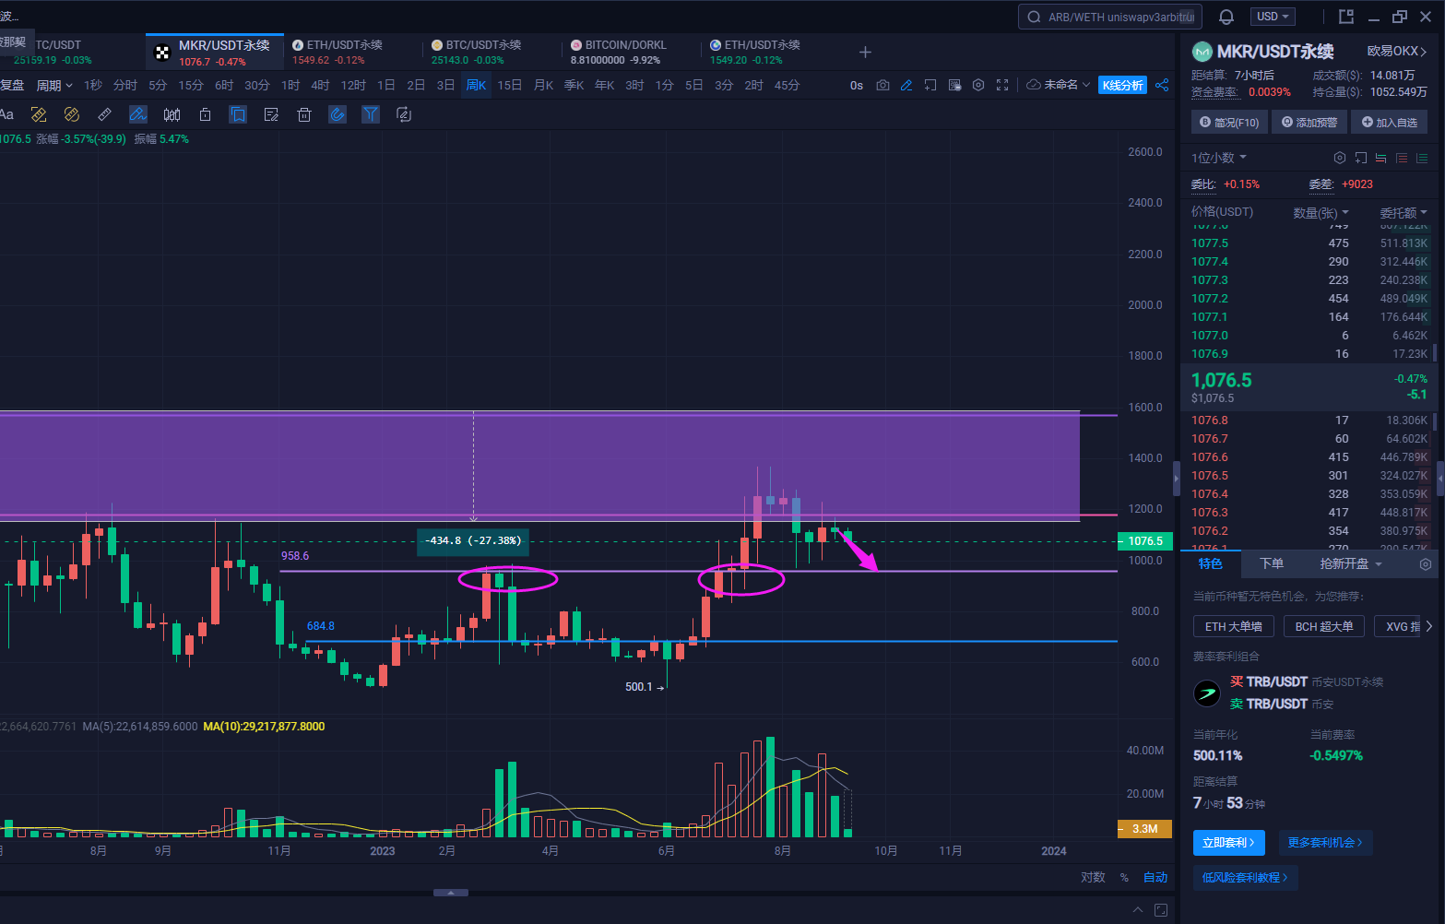
Task: Click the 自动 auto scale option
Action: coord(1155,877)
